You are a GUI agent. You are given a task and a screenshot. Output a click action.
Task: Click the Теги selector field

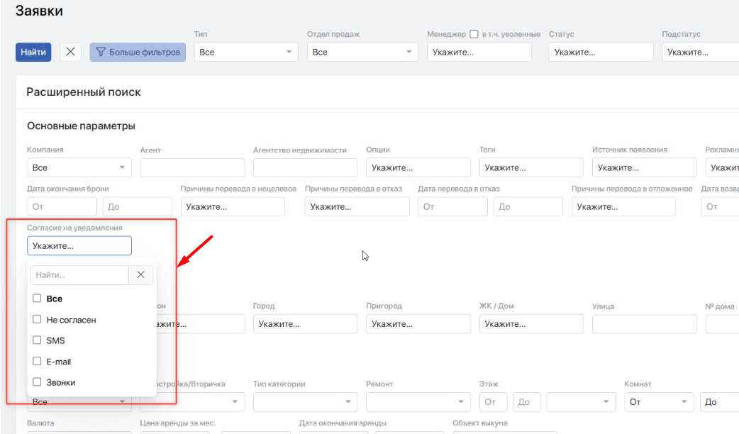[531, 167]
